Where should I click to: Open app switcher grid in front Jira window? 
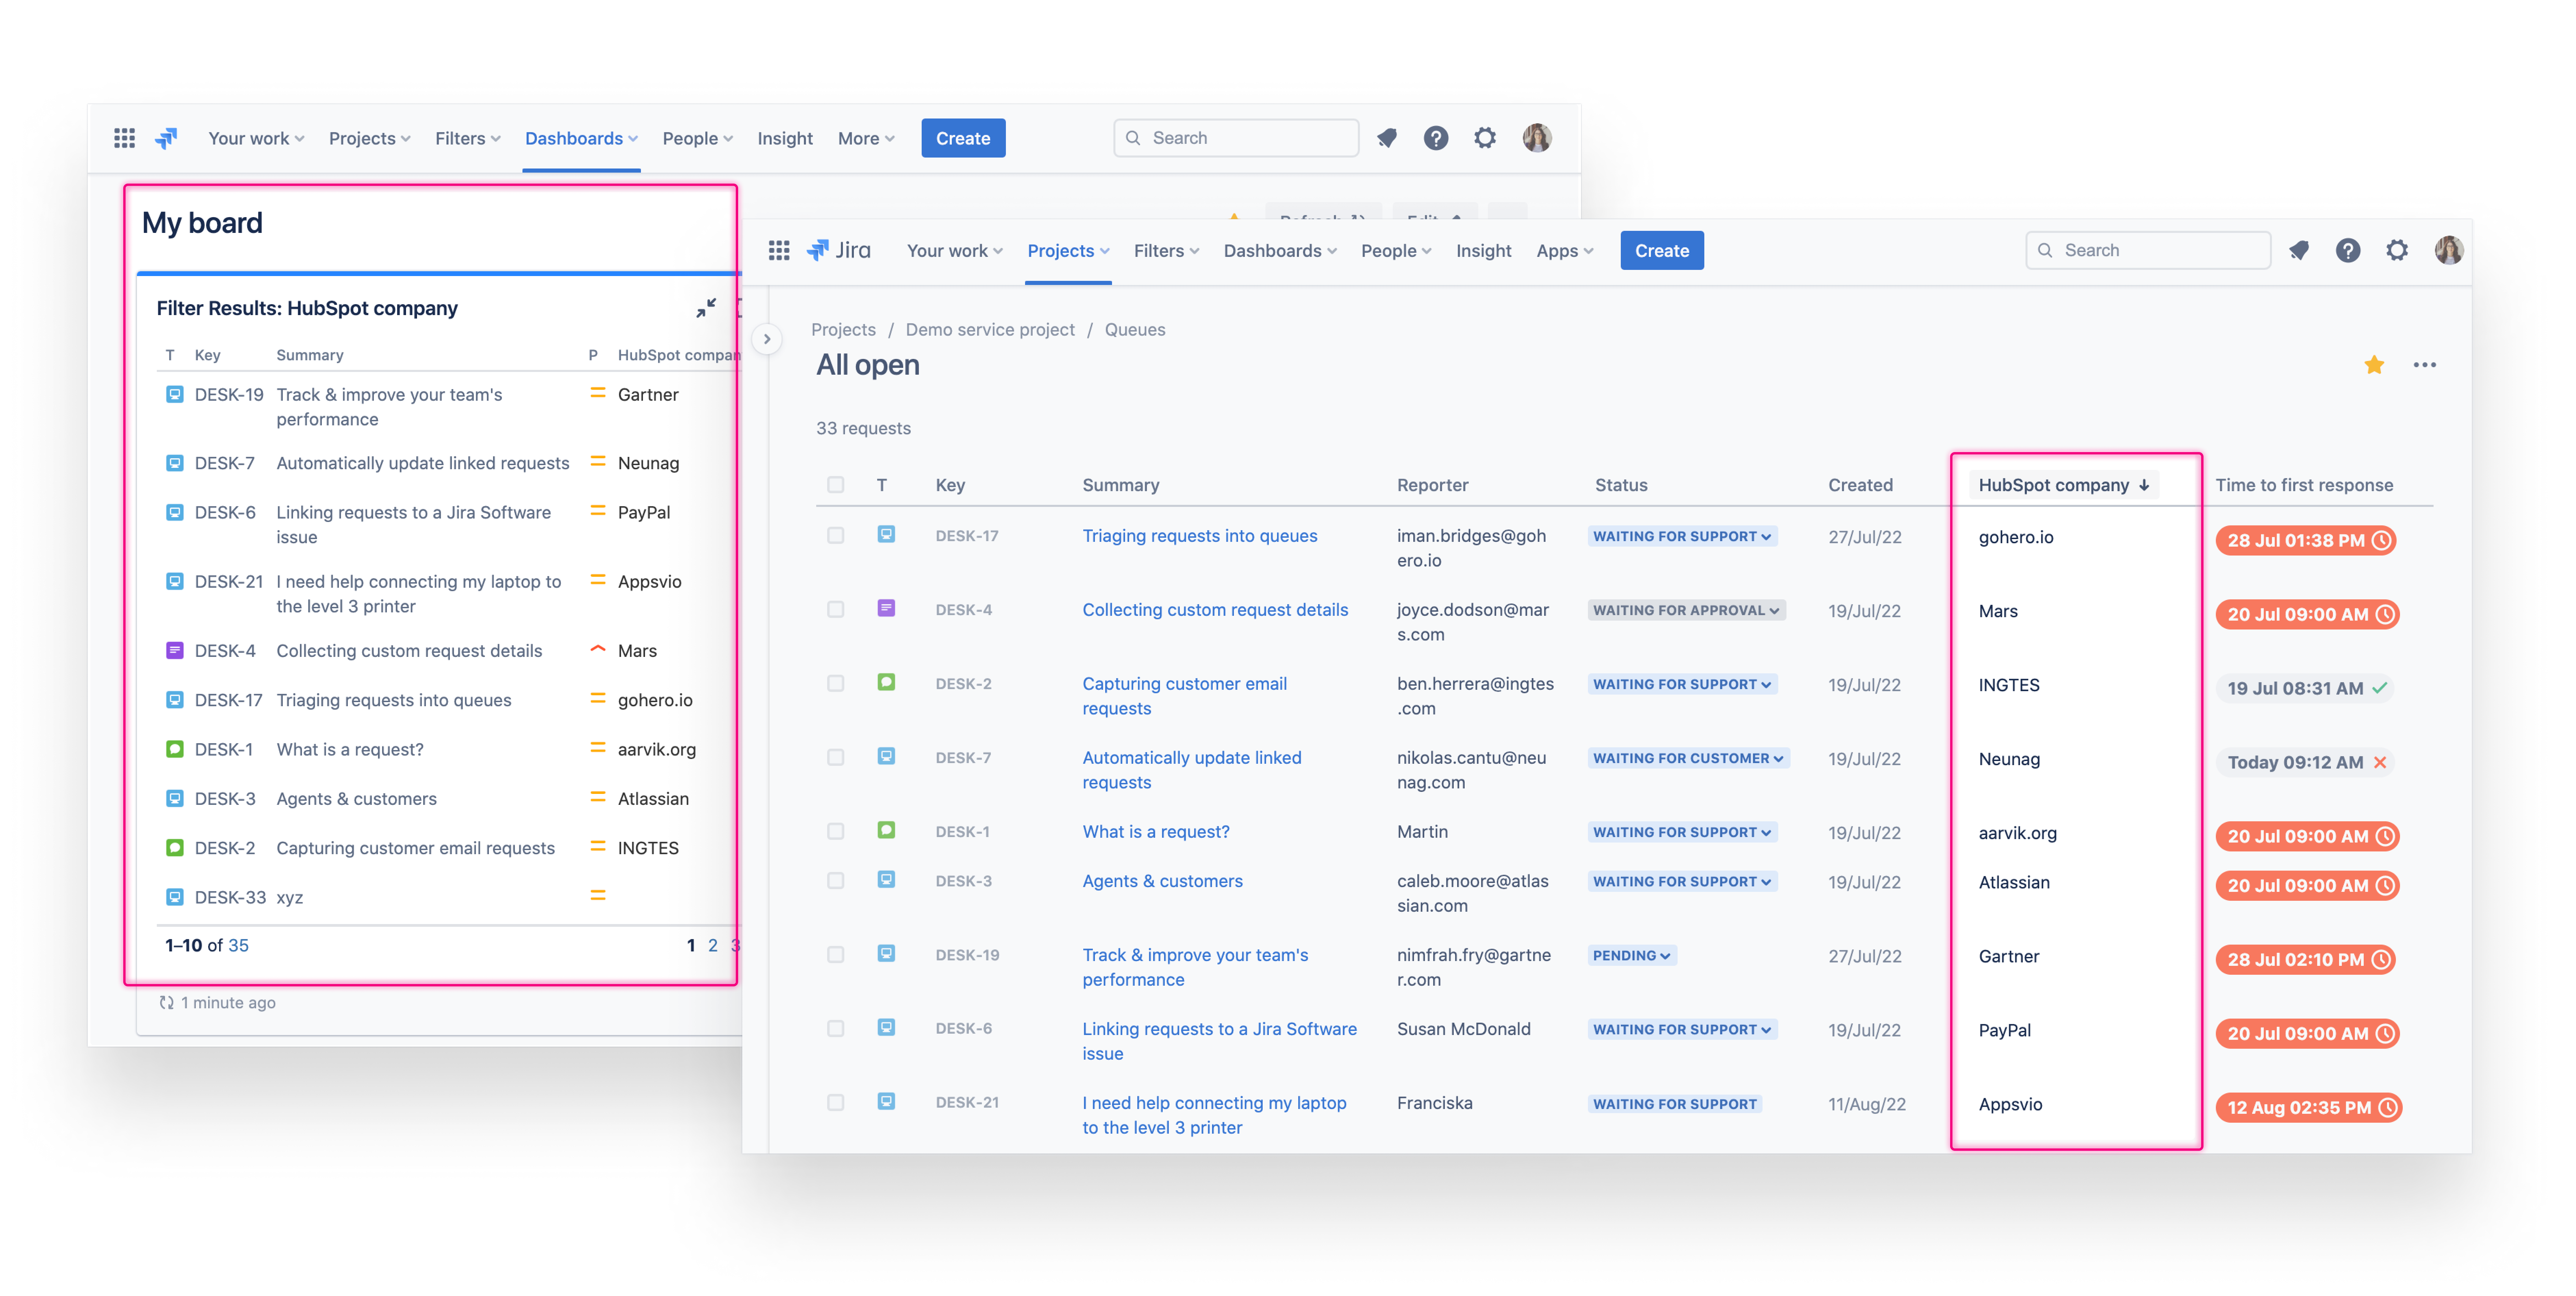point(779,250)
